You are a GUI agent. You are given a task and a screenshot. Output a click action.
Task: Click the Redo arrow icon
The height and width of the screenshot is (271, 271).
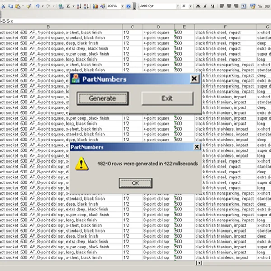pyautogui.click(x=48, y=6)
